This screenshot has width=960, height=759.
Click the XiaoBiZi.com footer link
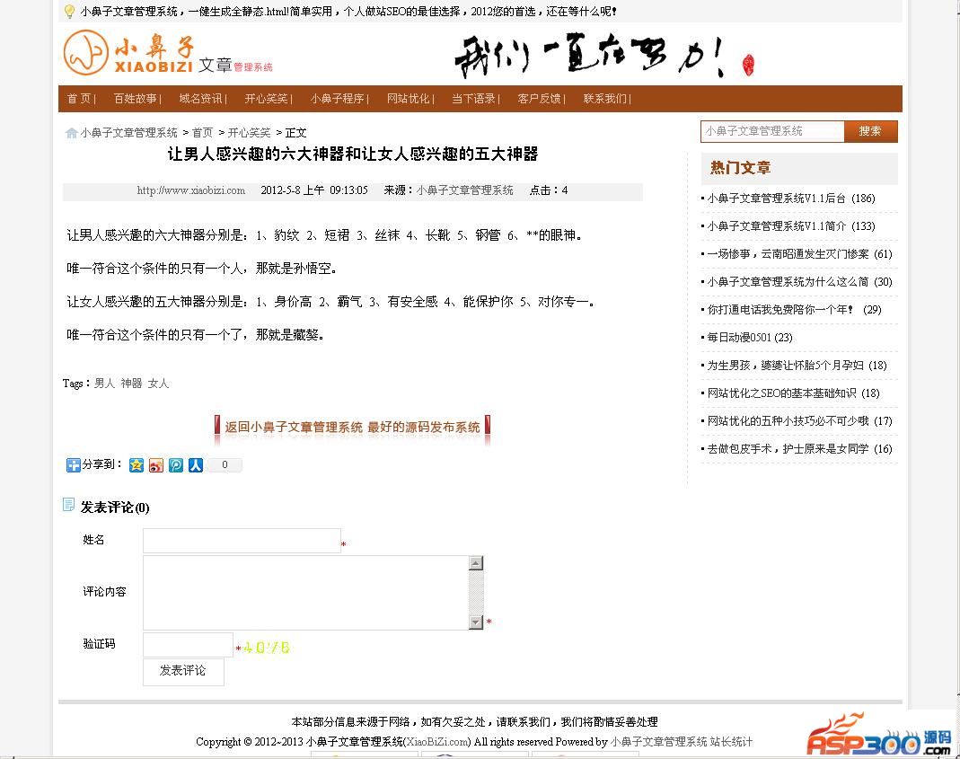pyautogui.click(x=437, y=742)
